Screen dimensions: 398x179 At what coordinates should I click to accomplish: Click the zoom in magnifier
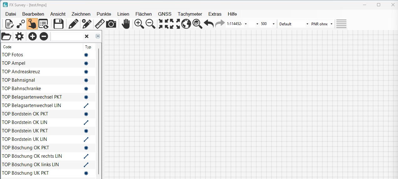139,24
